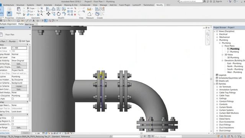This screenshot has width=245, height=138.
Task: Click the navigation wheel icon in view
Action: [x=207, y=34]
